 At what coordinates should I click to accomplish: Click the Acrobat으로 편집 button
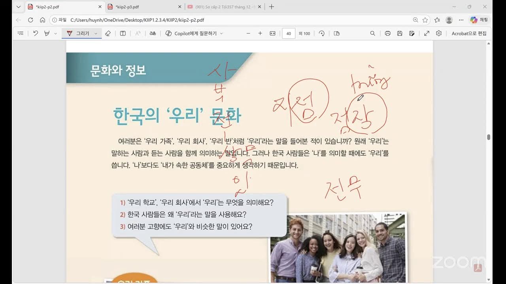(469, 34)
